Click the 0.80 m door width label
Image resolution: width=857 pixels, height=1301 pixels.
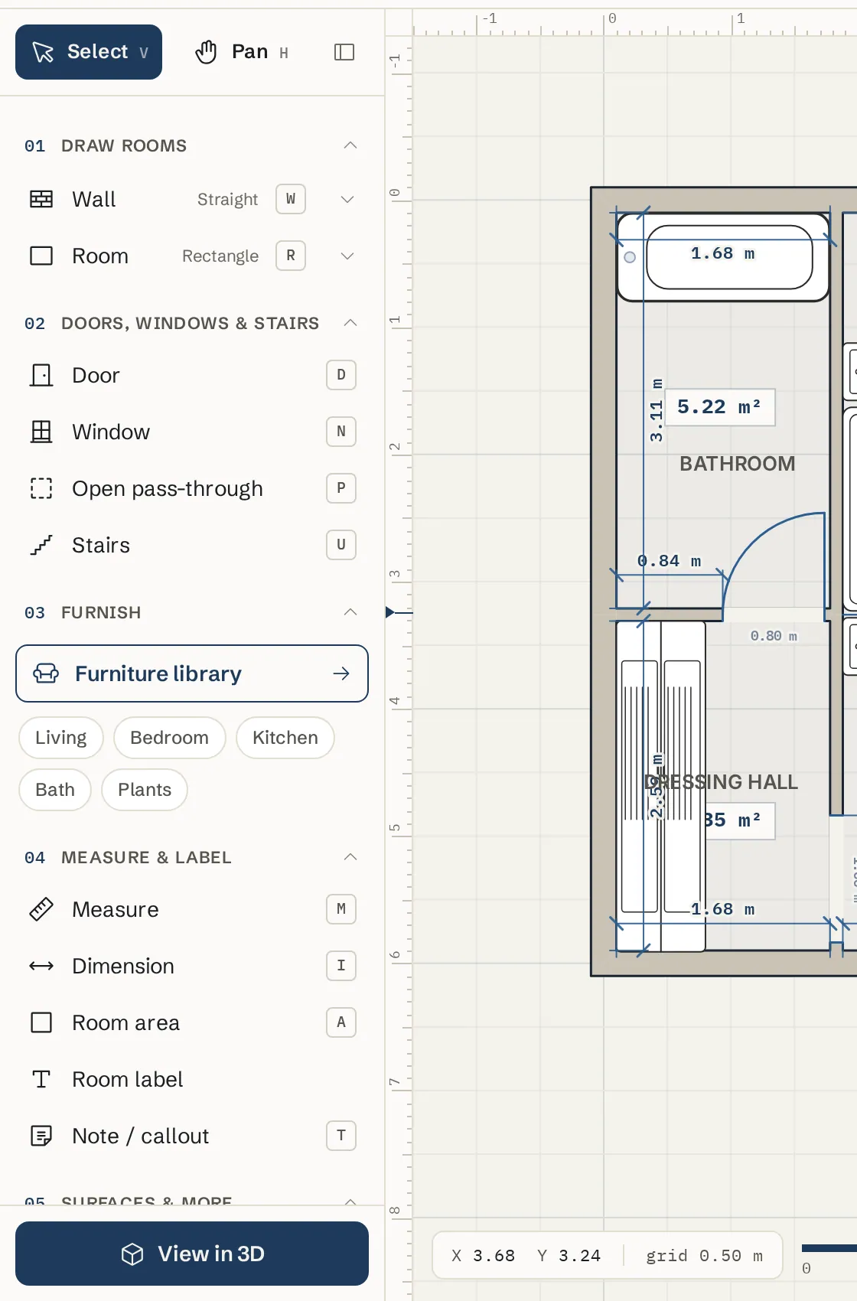click(x=774, y=636)
